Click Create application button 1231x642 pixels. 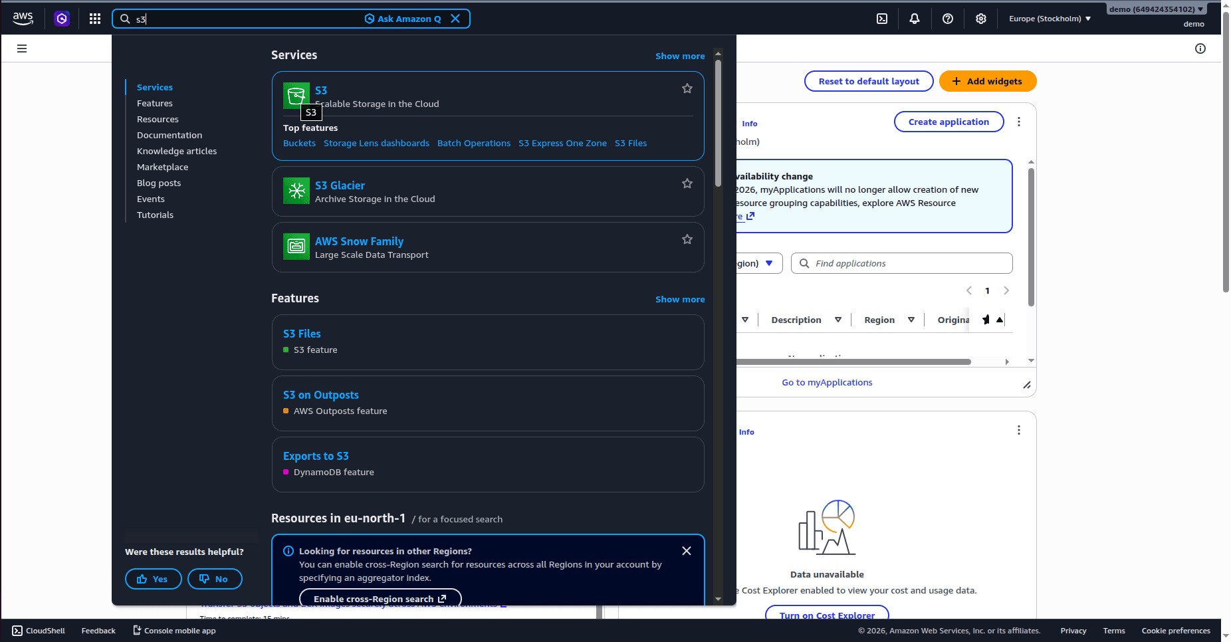(949, 122)
